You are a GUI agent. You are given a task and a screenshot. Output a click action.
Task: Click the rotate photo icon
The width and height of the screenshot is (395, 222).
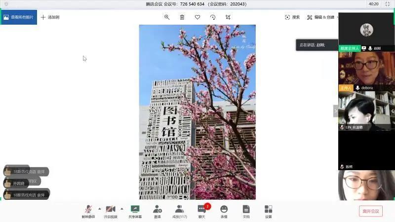(x=213, y=17)
